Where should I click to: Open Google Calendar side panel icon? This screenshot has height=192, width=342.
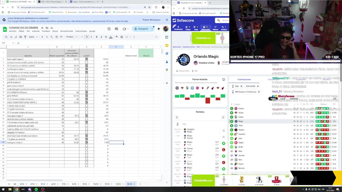(x=167, y=37)
